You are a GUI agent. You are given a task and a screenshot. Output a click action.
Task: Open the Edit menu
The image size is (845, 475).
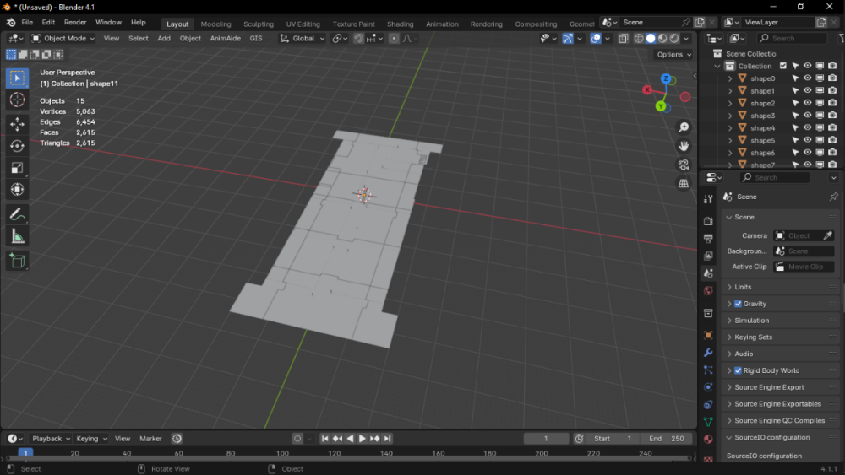pyautogui.click(x=48, y=23)
